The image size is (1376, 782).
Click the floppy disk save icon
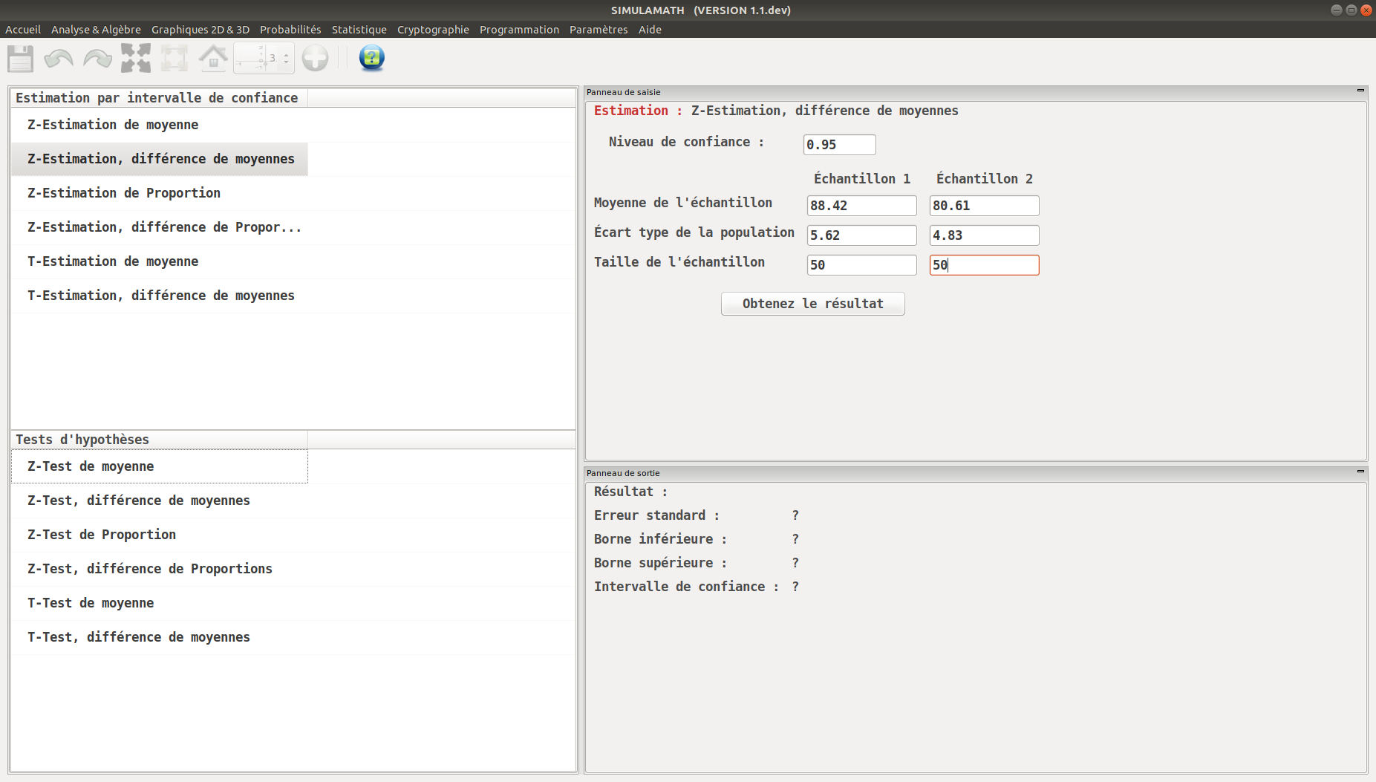20,58
